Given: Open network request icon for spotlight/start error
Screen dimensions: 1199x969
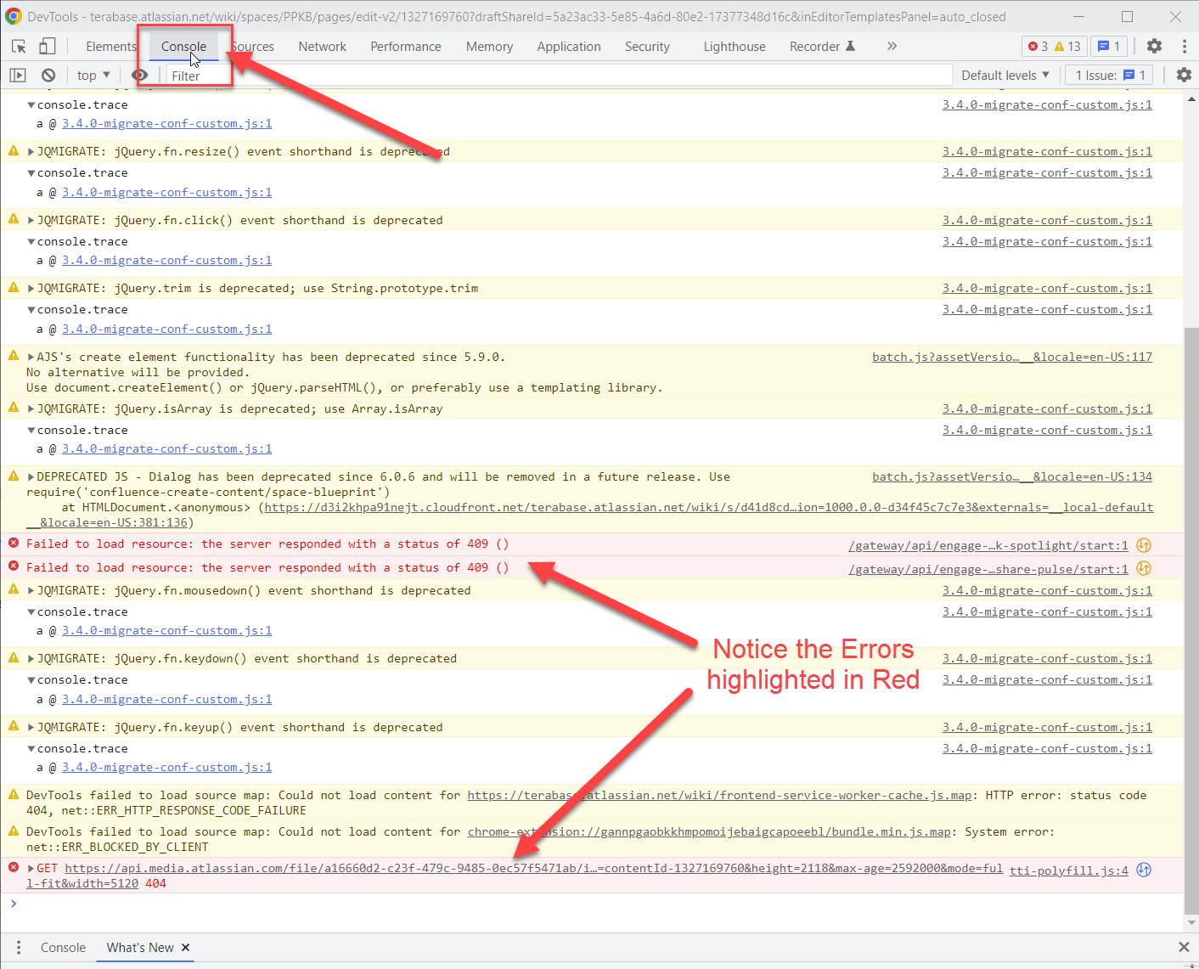Looking at the screenshot, I should [1144, 545].
